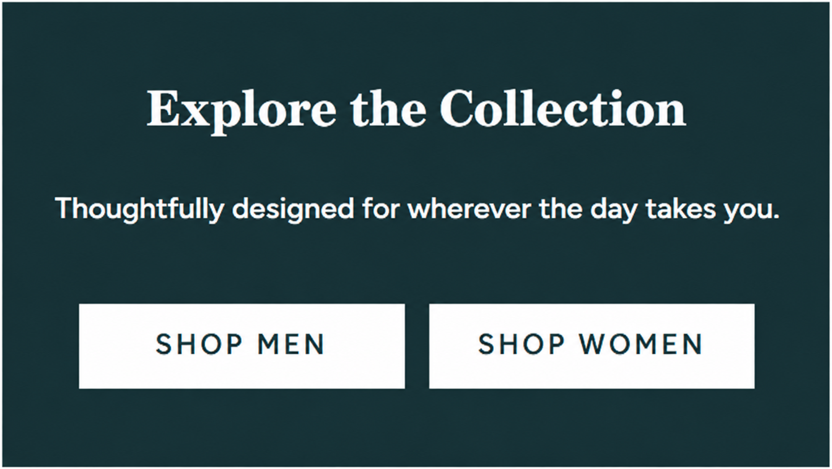The image size is (832, 469).
Task: Go to the men's collection via SHOP MEN
Action: click(x=242, y=346)
